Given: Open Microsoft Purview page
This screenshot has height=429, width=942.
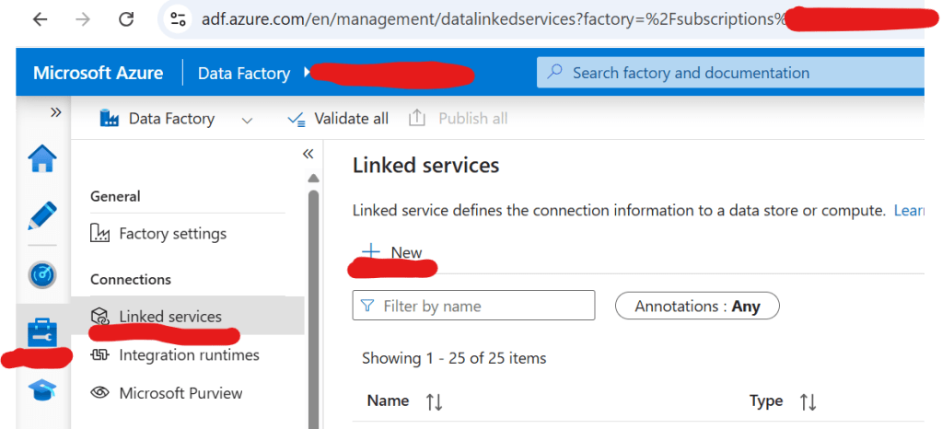Looking at the screenshot, I should tap(180, 393).
